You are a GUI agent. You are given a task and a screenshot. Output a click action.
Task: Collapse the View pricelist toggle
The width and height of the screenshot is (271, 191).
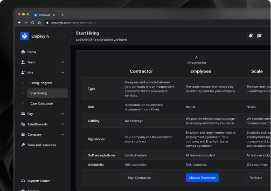[x=196, y=60]
